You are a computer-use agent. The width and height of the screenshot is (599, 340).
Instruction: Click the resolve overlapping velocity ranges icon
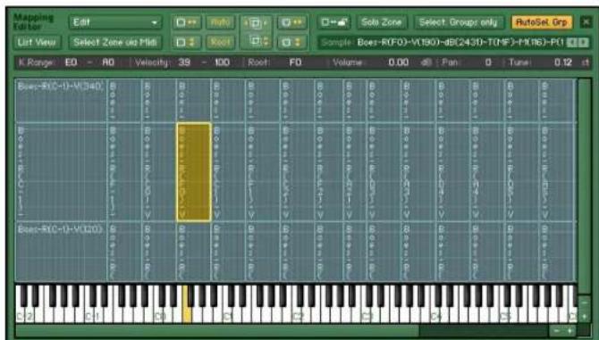[257, 41]
